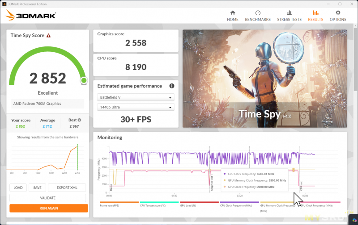
Task: Click the Time Spy preview image
Action: [265, 79]
